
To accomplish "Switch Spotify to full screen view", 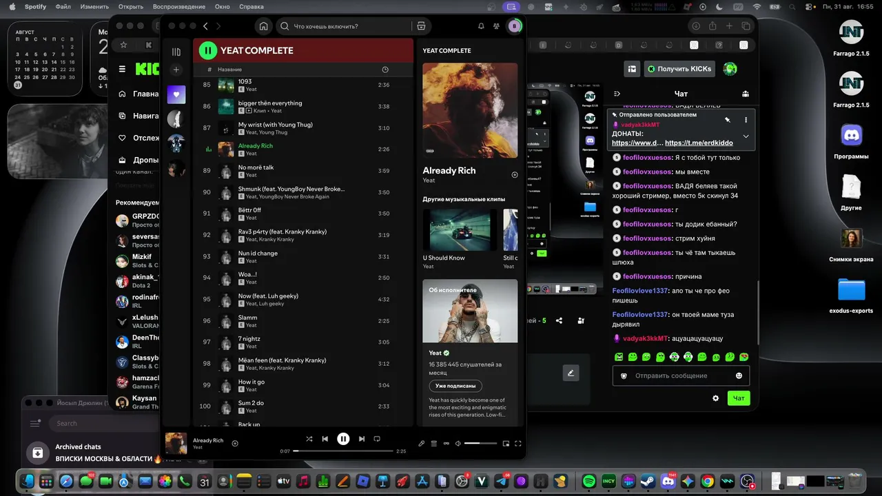I will pos(518,444).
